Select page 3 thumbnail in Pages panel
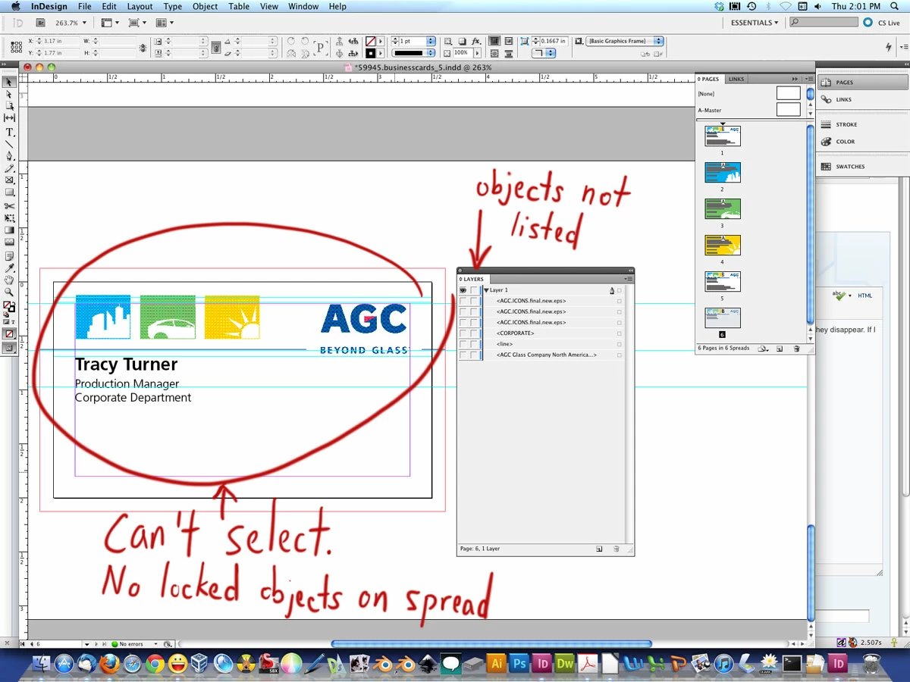Viewport: 910px width, 682px height. click(x=723, y=208)
